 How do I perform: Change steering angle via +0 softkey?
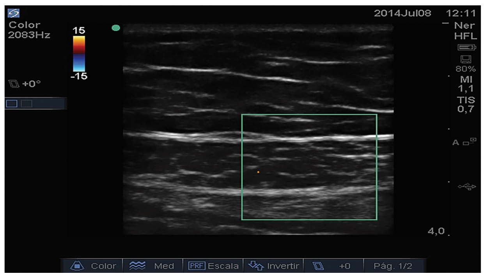[333, 266]
